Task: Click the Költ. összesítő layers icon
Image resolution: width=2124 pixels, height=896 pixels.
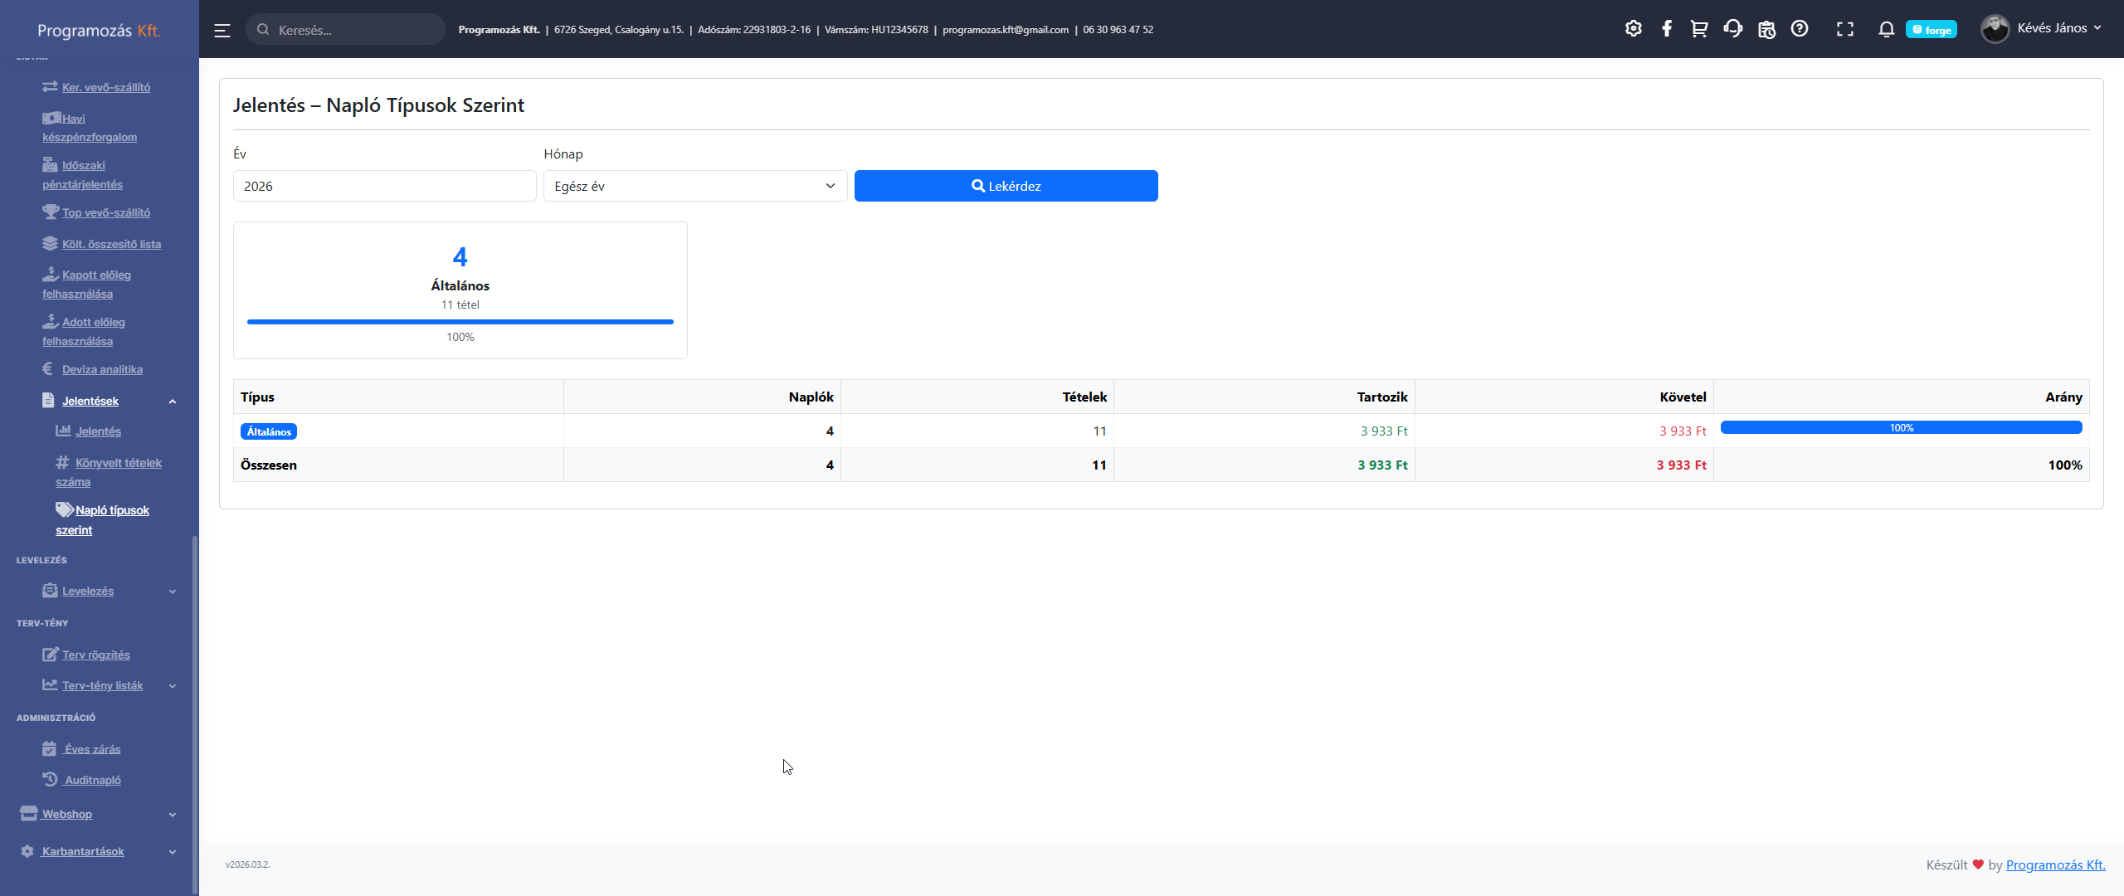Action: point(50,243)
